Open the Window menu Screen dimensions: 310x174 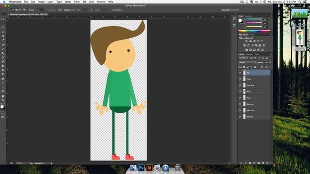click(101, 1)
